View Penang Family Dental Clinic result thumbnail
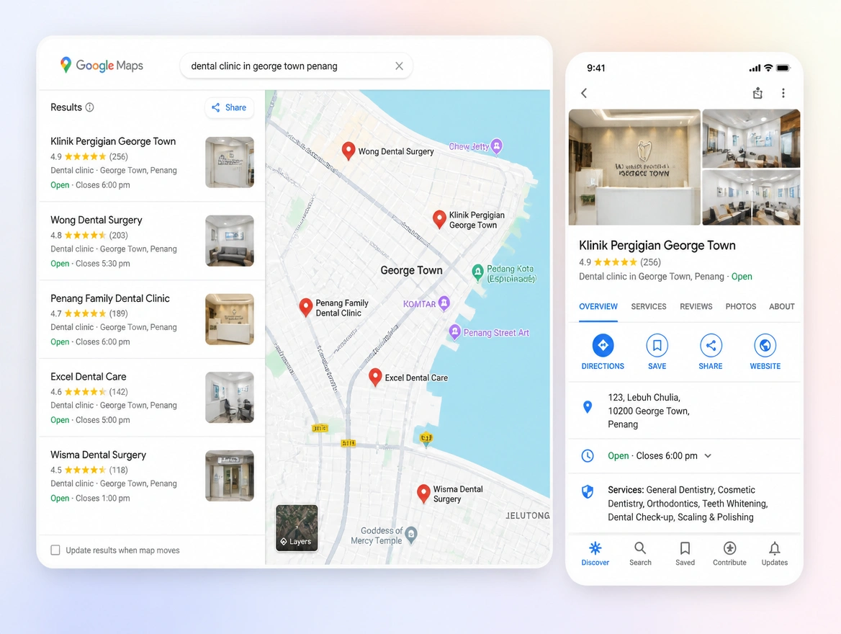The width and height of the screenshot is (841, 634). (230, 319)
